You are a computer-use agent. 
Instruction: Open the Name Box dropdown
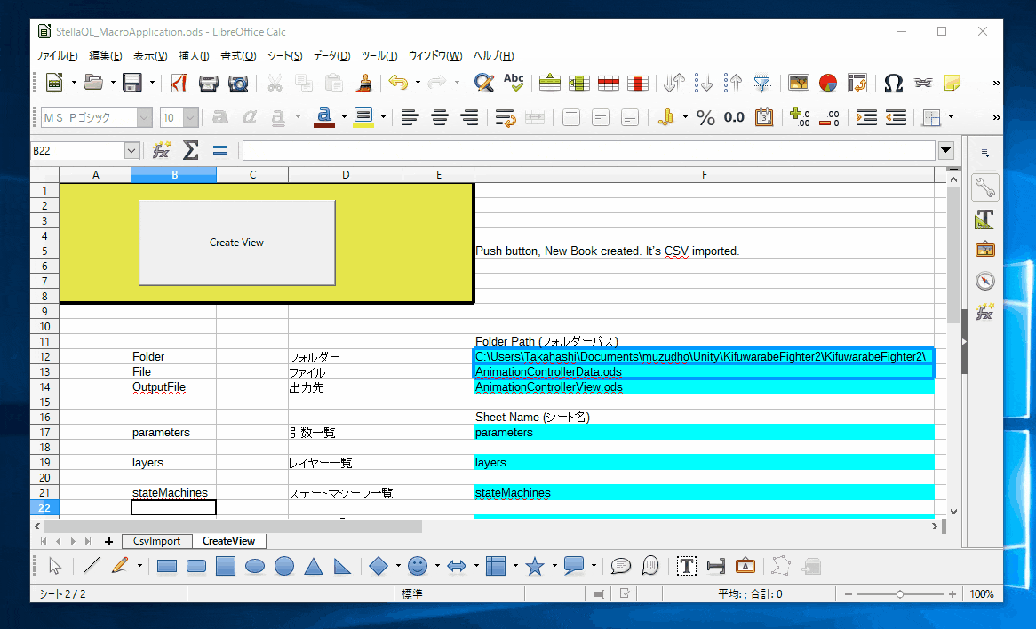point(131,151)
